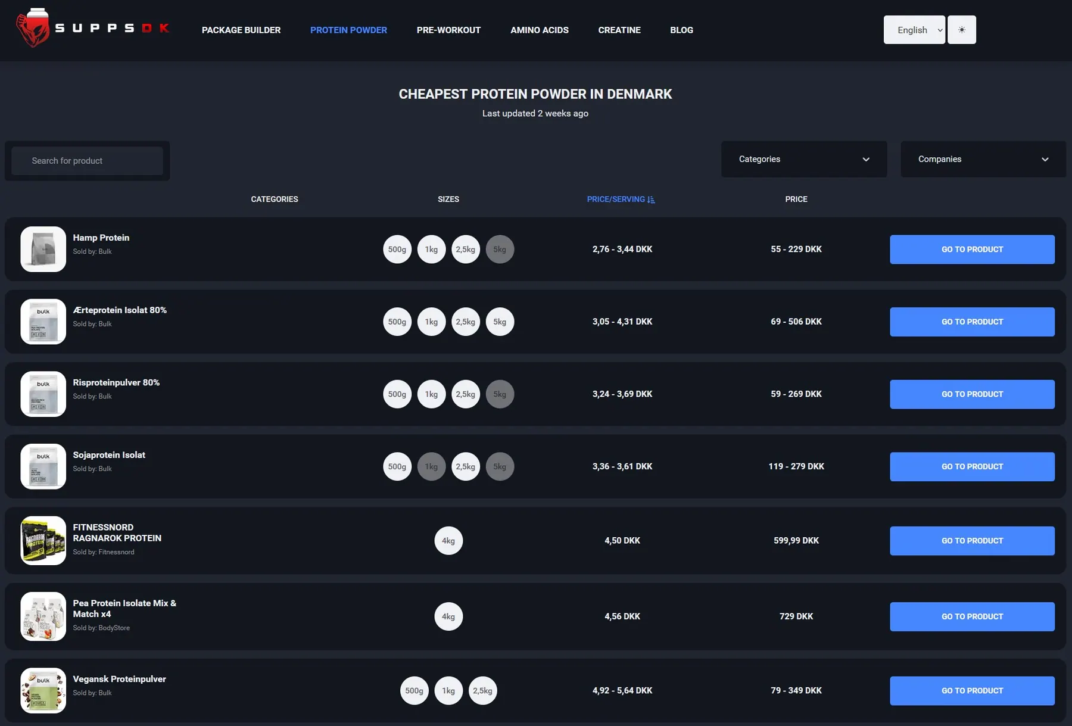Select 4kg size for Fitnessnord Ragnarok Protein
Screen dimensions: 1072x726
click(x=448, y=541)
